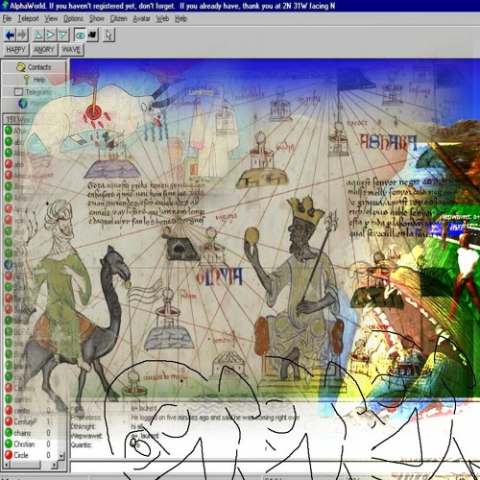Make avatar do the HAPPY gesture
Screen dimensions: 480x480
[x=16, y=50]
